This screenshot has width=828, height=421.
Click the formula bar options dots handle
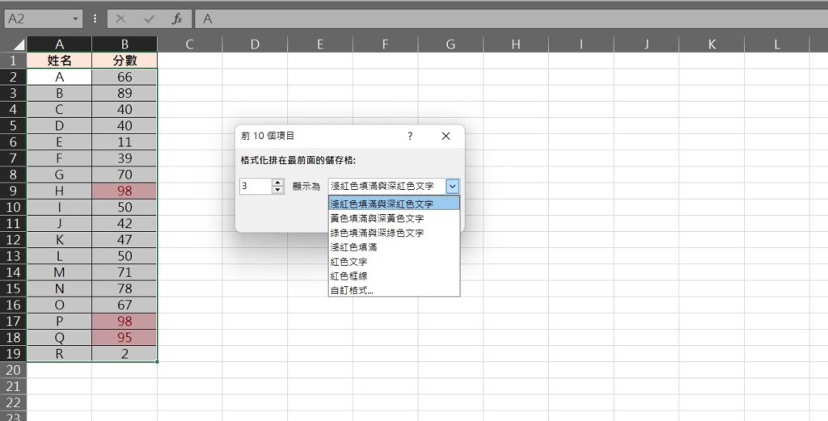point(95,18)
